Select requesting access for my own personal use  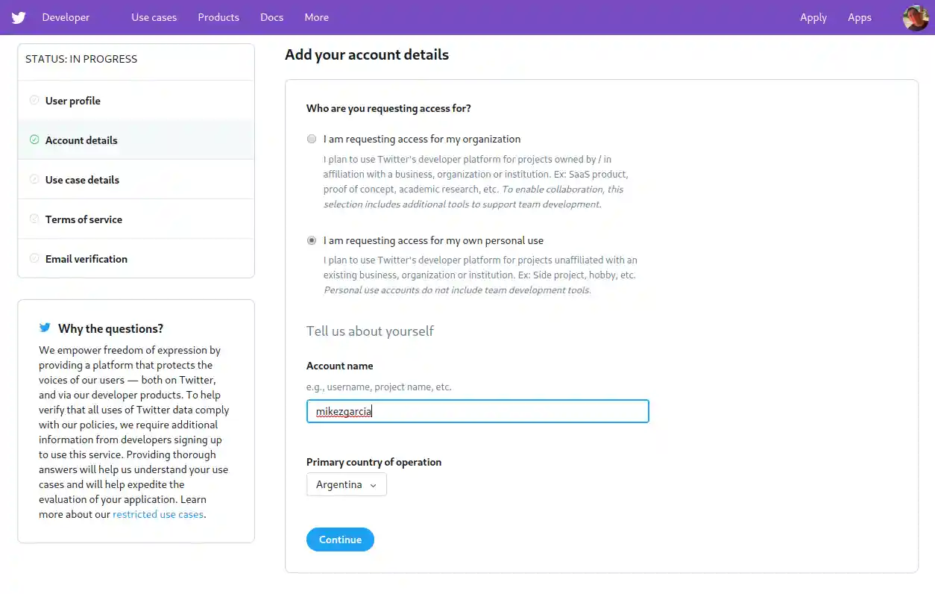[x=312, y=240]
